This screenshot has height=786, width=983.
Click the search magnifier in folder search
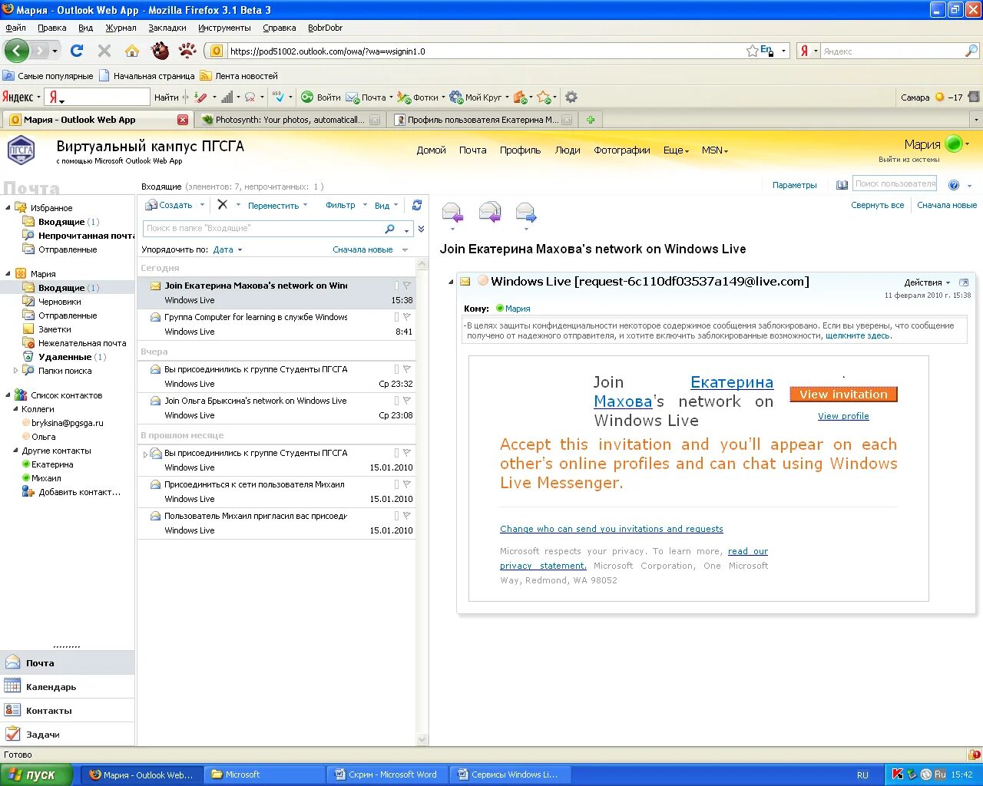(x=390, y=229)
